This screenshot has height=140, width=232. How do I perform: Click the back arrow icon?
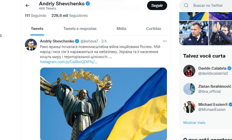pos(27,6)
